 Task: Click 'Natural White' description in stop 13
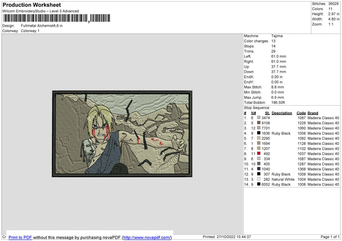283,179
